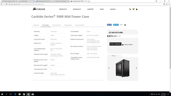Open Microsoft Store from taskbar
Viewport: 171px width, 96px height.
click(x=24, y=94)
